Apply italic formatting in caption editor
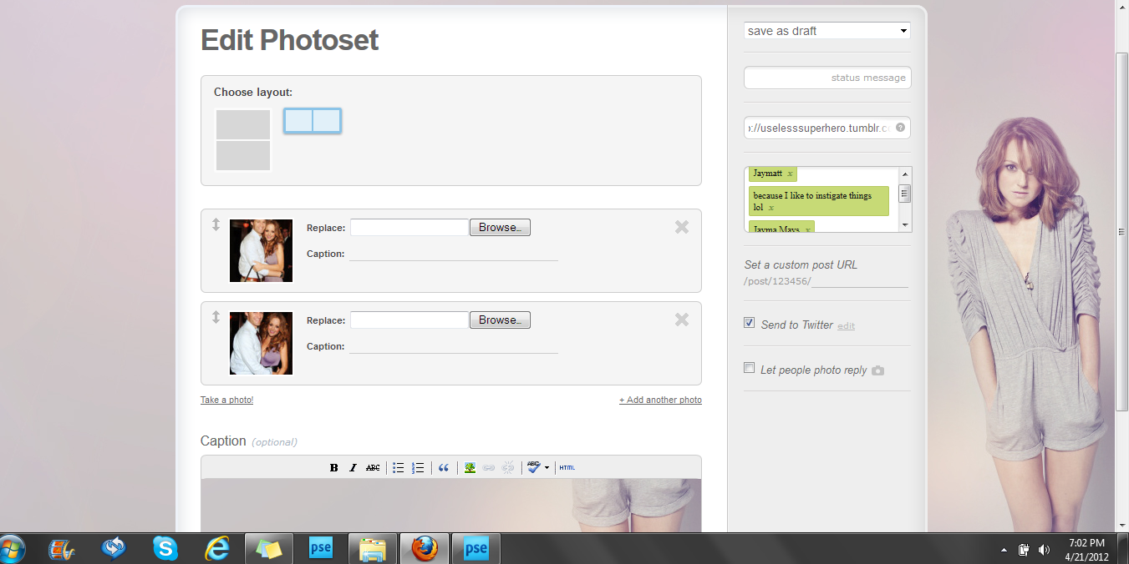Screen dimensions: 1129x564 pos(353,468)
